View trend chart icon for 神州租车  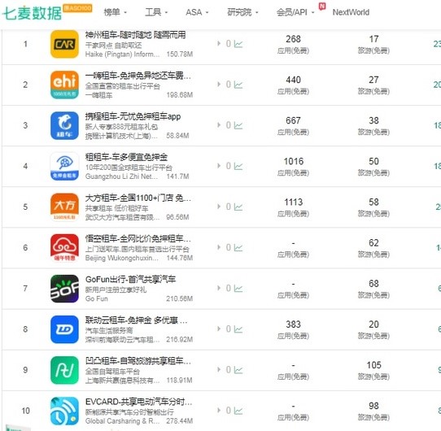pos(238,44)
